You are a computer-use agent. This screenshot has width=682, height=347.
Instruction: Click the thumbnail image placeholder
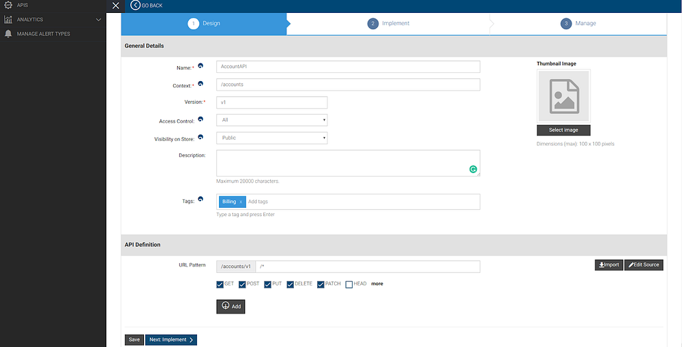pyautogui.click(x=564, y=96)
